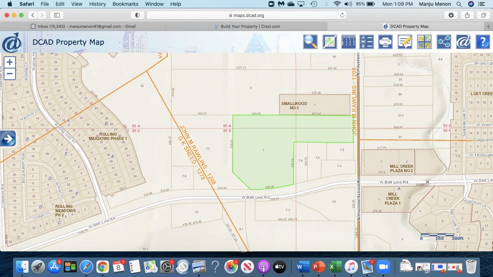Open a new Safari tab
Image resolution: width=493 pixels, height=277 pixels.
point(488,27)
